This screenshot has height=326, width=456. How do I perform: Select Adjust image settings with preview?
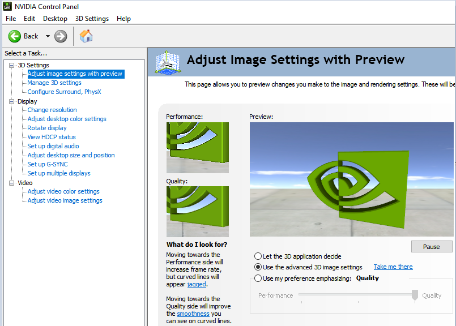(75, 74)
